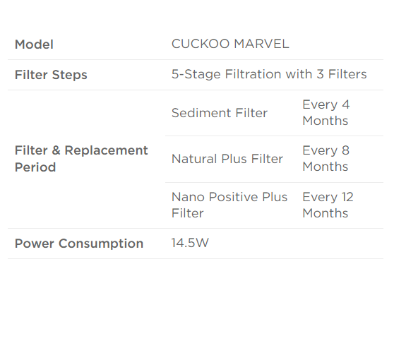Click the word Filtration in Filter Steps row

[253, 74]
